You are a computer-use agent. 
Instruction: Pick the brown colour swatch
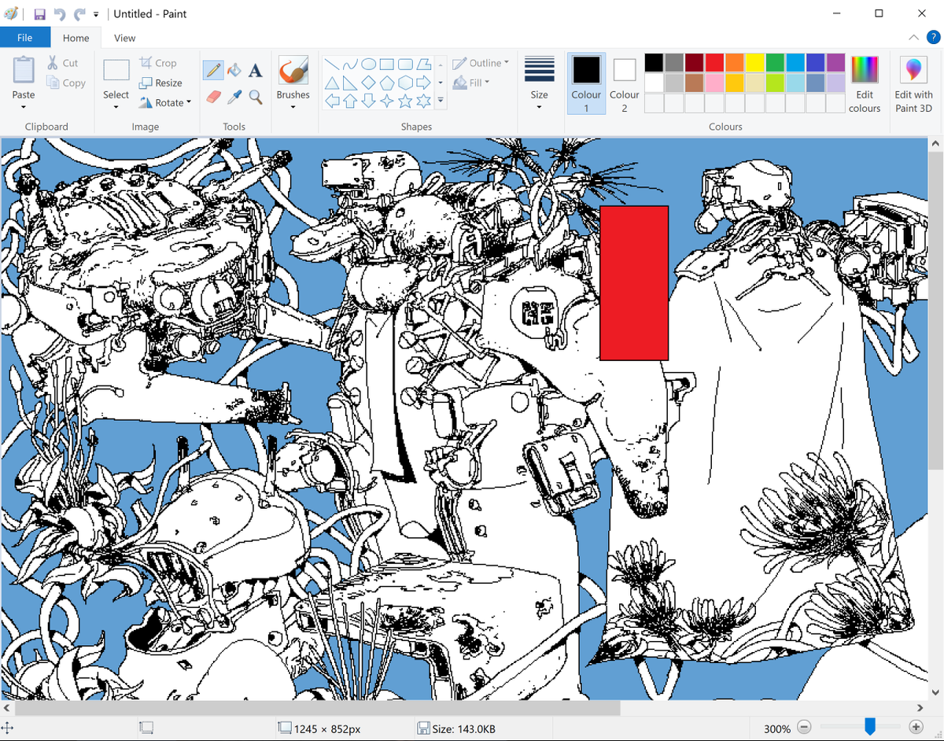point(694,83)
